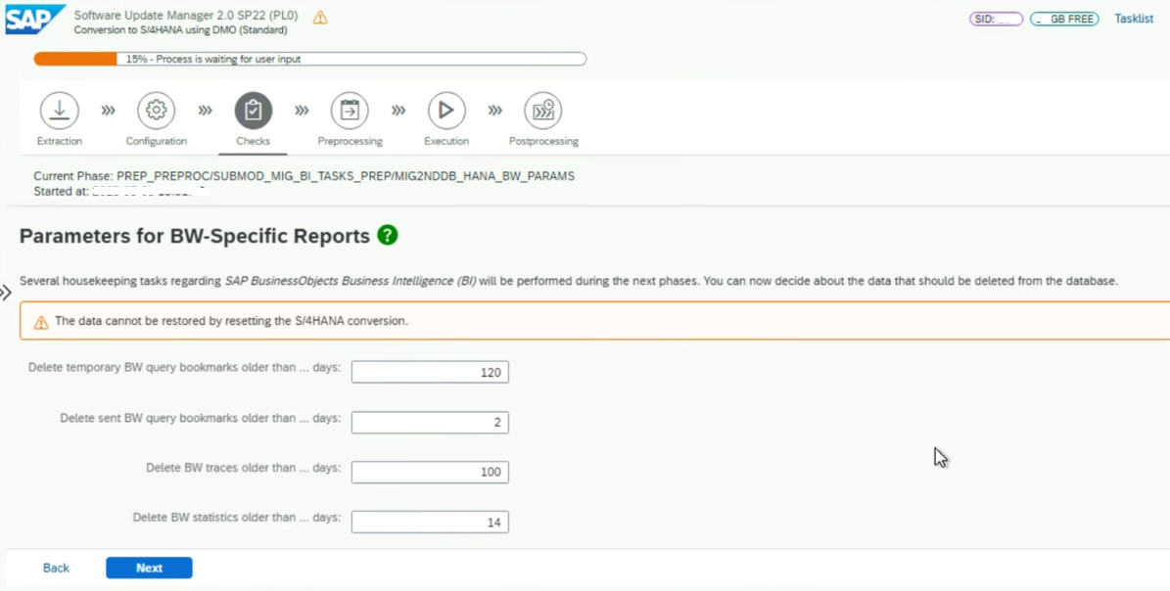Focus the temporary BW query bookmarks days field
The width and height of the screenshot is (1170, 591).
pyautogui.click(x=430, y=372)
